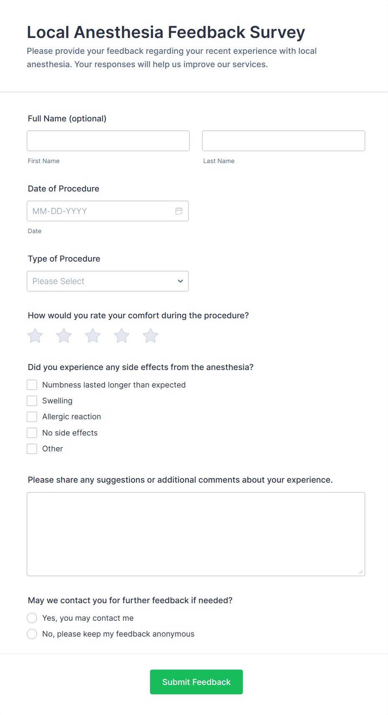Click the calendar icon in date field
This screenshot has height=715, width=388.
pyautogui.click(x=179, y=211)
